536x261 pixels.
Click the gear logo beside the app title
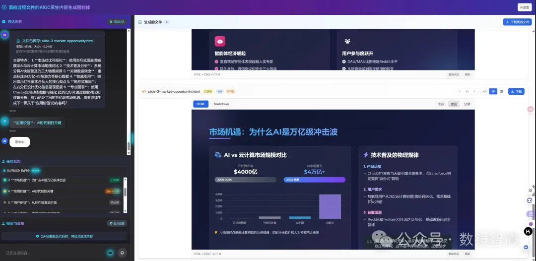click(4, 7)
